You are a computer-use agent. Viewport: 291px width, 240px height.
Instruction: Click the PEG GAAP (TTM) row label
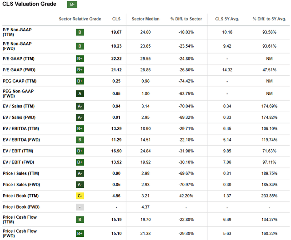pyautogui.click(x=21, y=81)
